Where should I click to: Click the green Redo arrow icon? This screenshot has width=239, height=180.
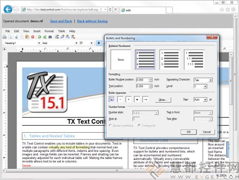pos(45,37)
